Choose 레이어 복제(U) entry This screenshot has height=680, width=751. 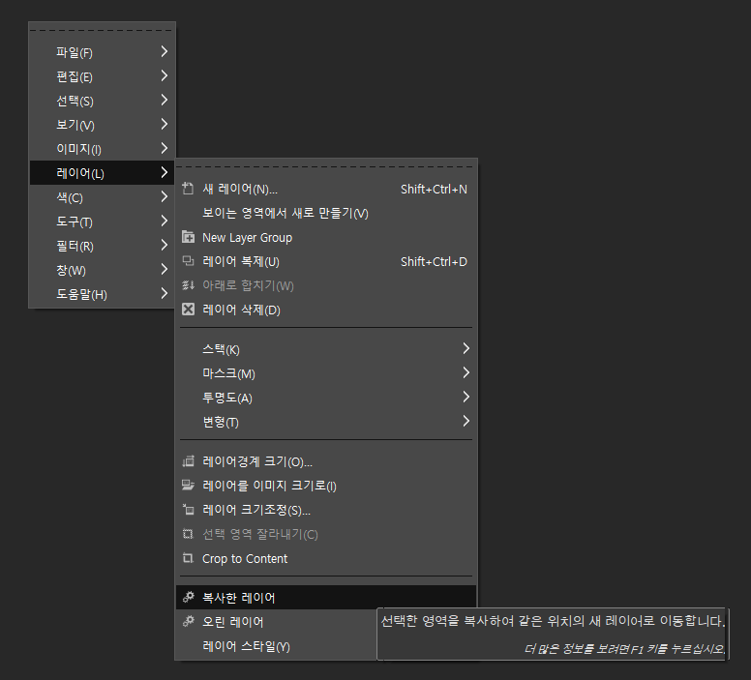tap(326, 261)
